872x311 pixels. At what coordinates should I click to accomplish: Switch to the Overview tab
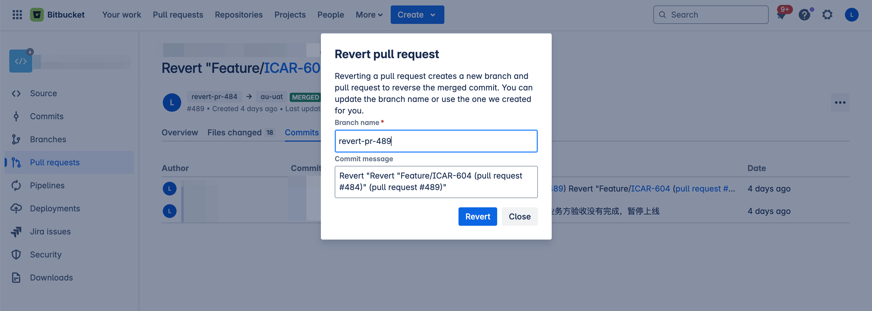click(x=180, y=132)
